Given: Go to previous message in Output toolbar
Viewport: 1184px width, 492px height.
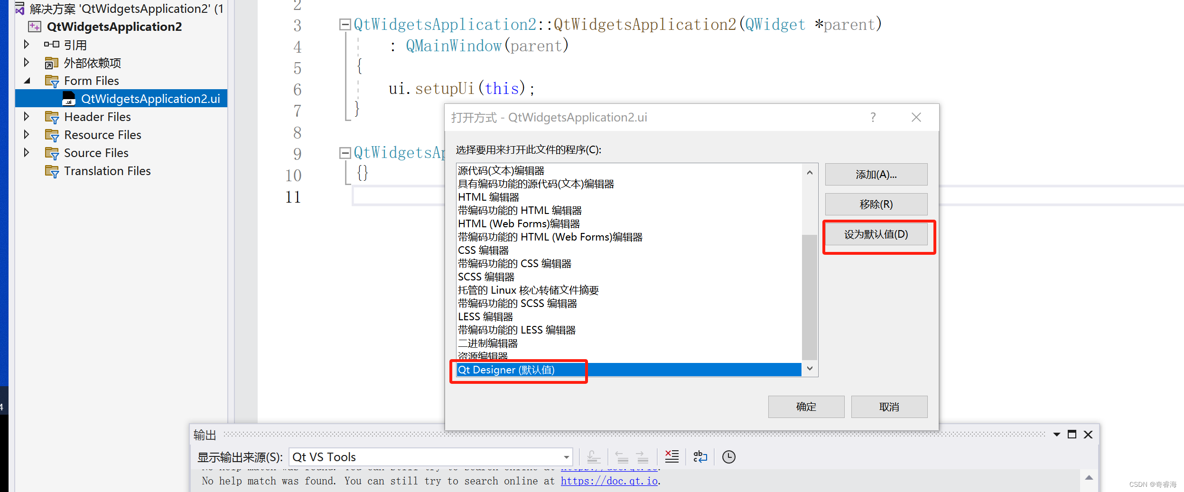Looking at the screenshot, I should click(622, 457).
